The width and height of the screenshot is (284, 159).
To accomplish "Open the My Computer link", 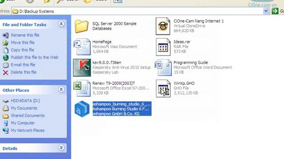I will (23, 123).
